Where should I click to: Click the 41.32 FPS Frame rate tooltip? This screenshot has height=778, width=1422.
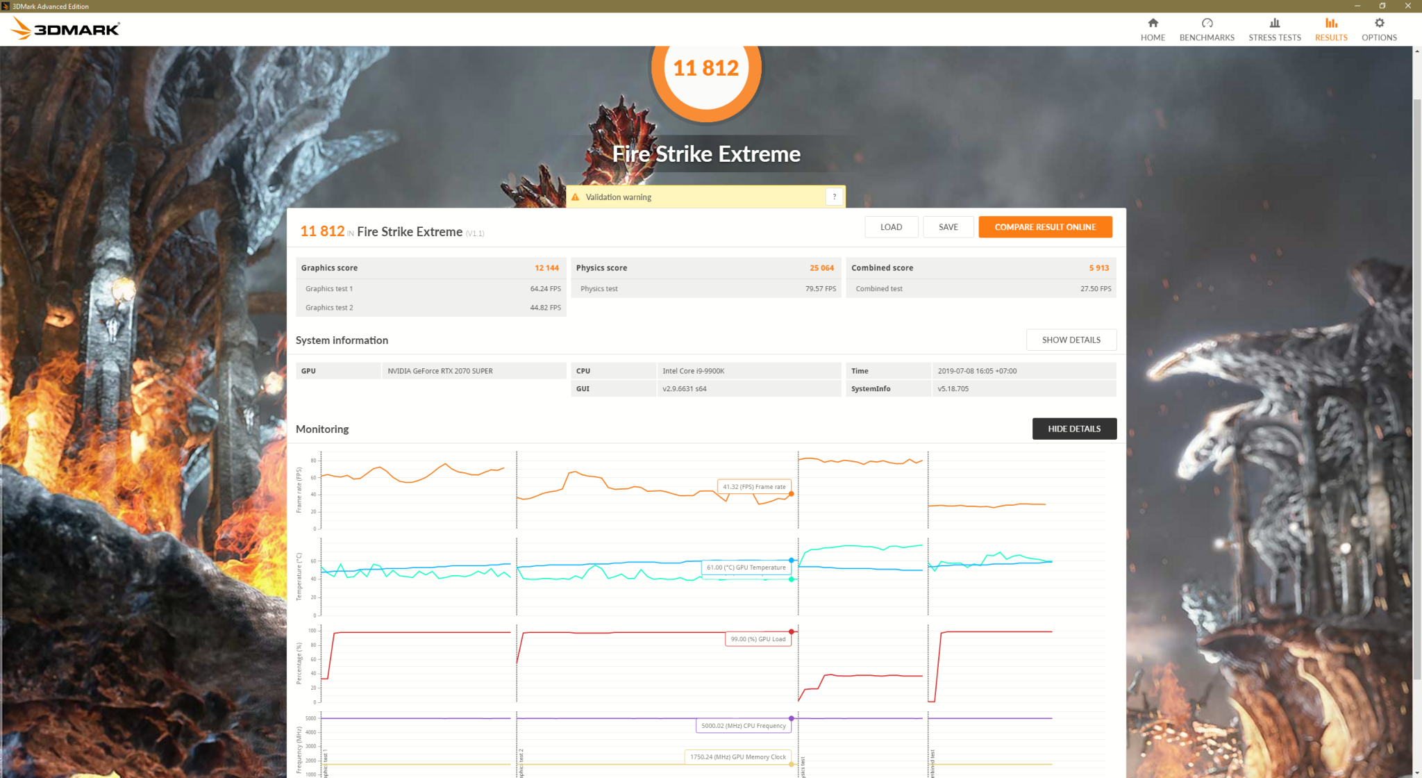[x=754, y=487]
